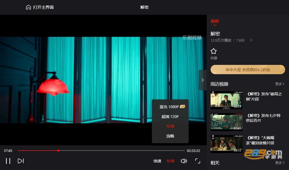This screenshot has width=289, height=170.
Task: Select 超清 720P quality
Action: coord(170,116)
